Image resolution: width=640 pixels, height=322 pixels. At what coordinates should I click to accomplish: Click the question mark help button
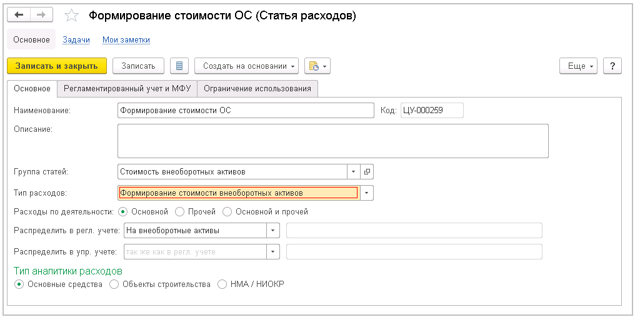pos(612,66)
